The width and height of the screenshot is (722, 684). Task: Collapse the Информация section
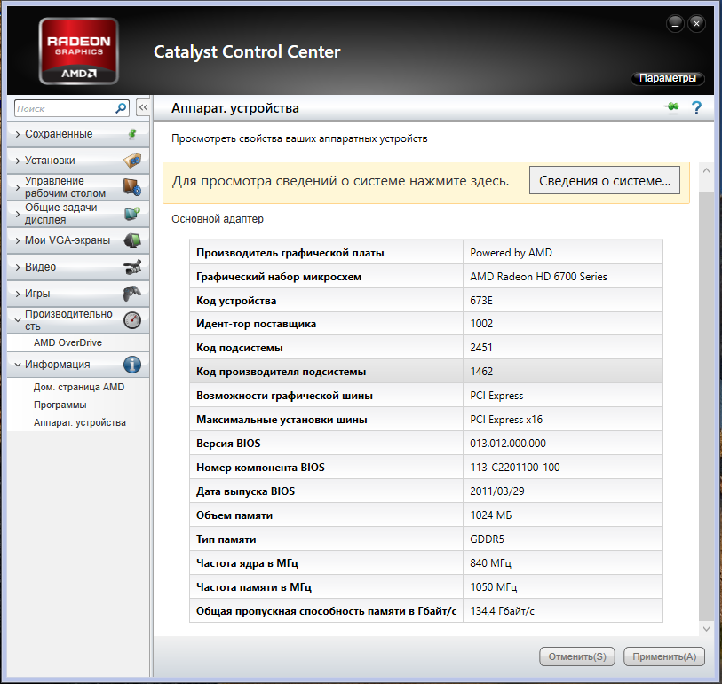click(x=18, y=365)
